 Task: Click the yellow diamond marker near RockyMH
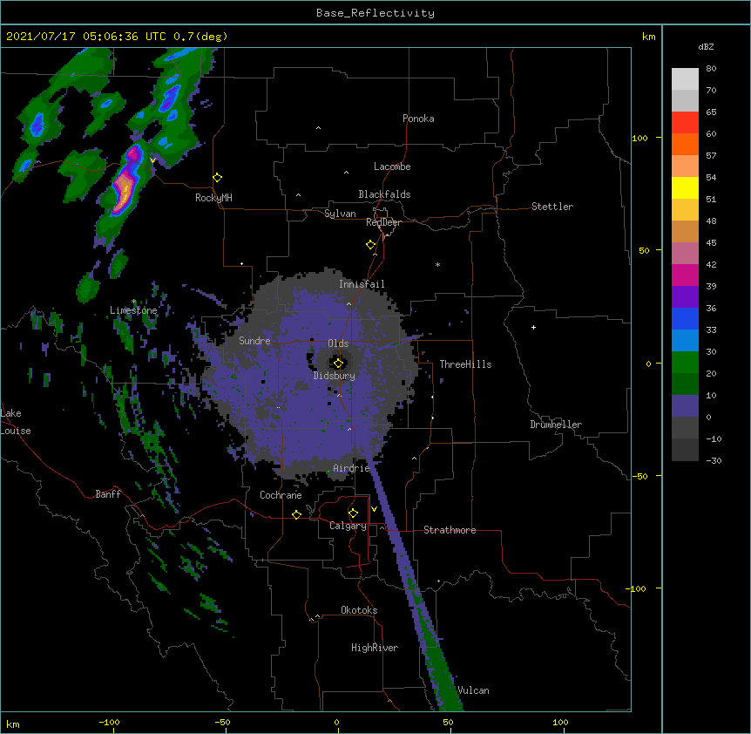tap(218, 178)
